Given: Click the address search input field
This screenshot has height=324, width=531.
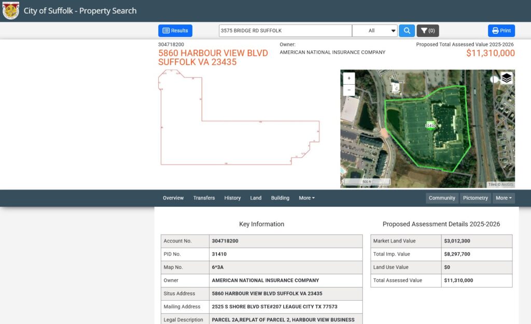Looking at the screenshot, I should 286,31.
